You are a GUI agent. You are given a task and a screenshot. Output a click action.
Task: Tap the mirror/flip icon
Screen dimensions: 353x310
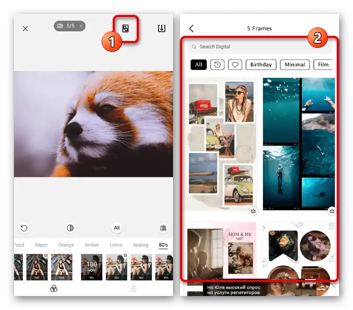163,228
